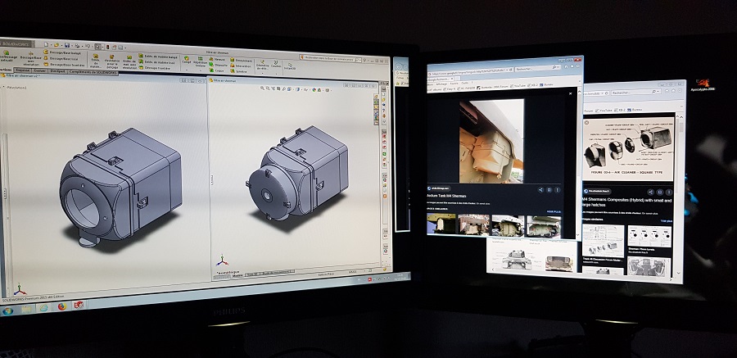Click the Nervure rib tool

point(217,60)
